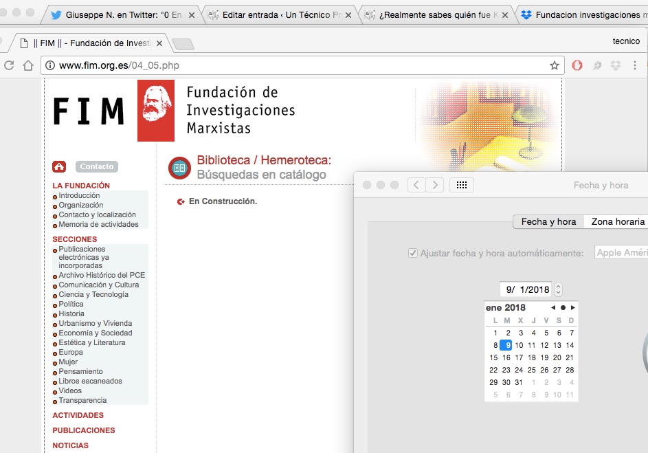This screenshot has width=648, height=453.
Task: Go to previous month in the calendar
Action: point(553,307)
